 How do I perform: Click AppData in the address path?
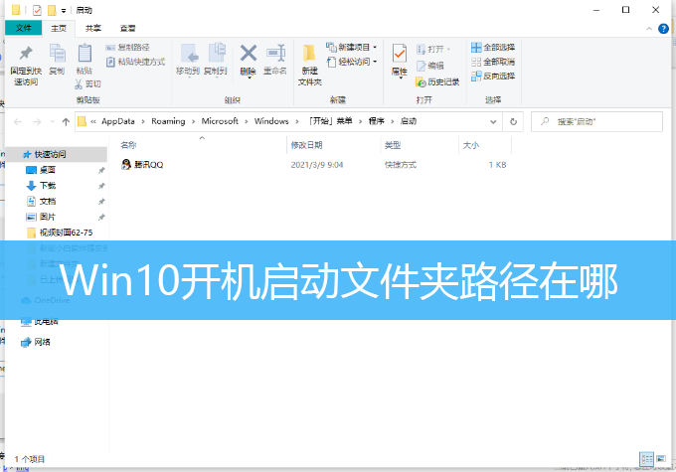(x=118, y=121)
